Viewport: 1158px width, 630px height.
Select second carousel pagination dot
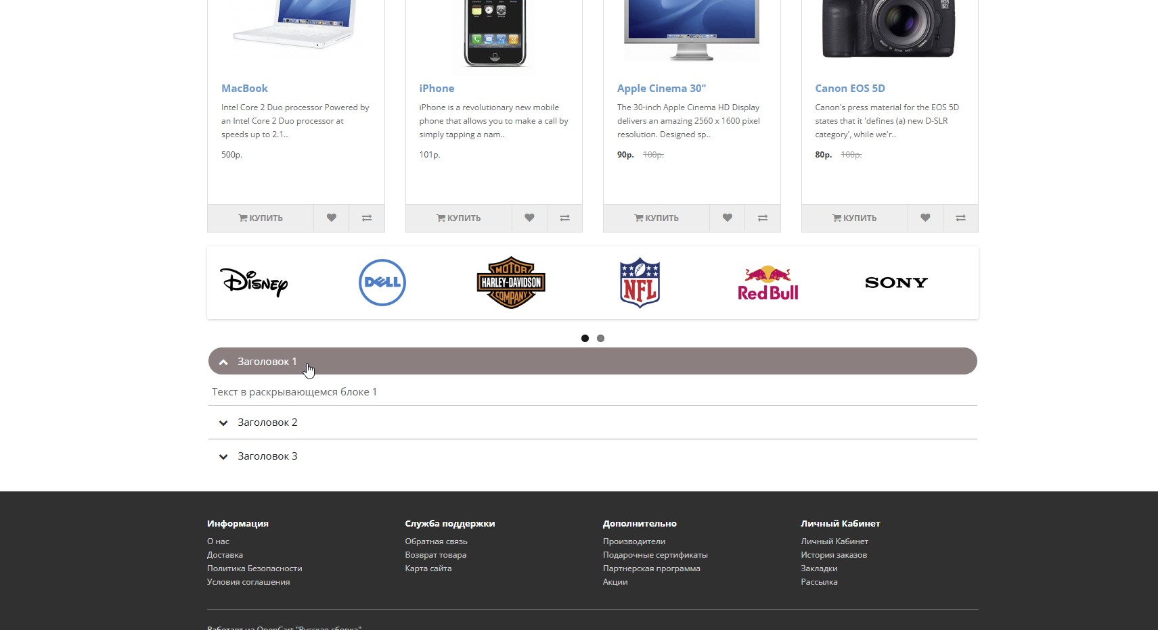[x=600, y=338]
